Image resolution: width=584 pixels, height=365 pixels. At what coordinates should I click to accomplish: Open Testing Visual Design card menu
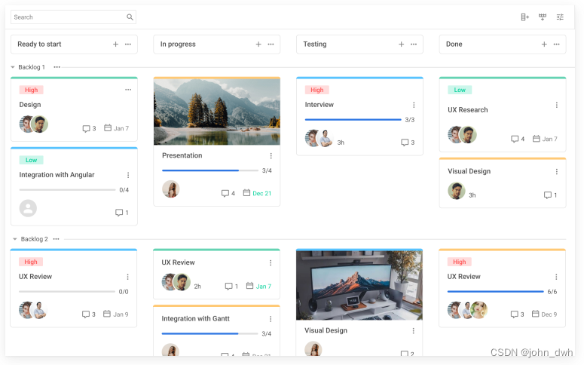[x=413, y=331]
